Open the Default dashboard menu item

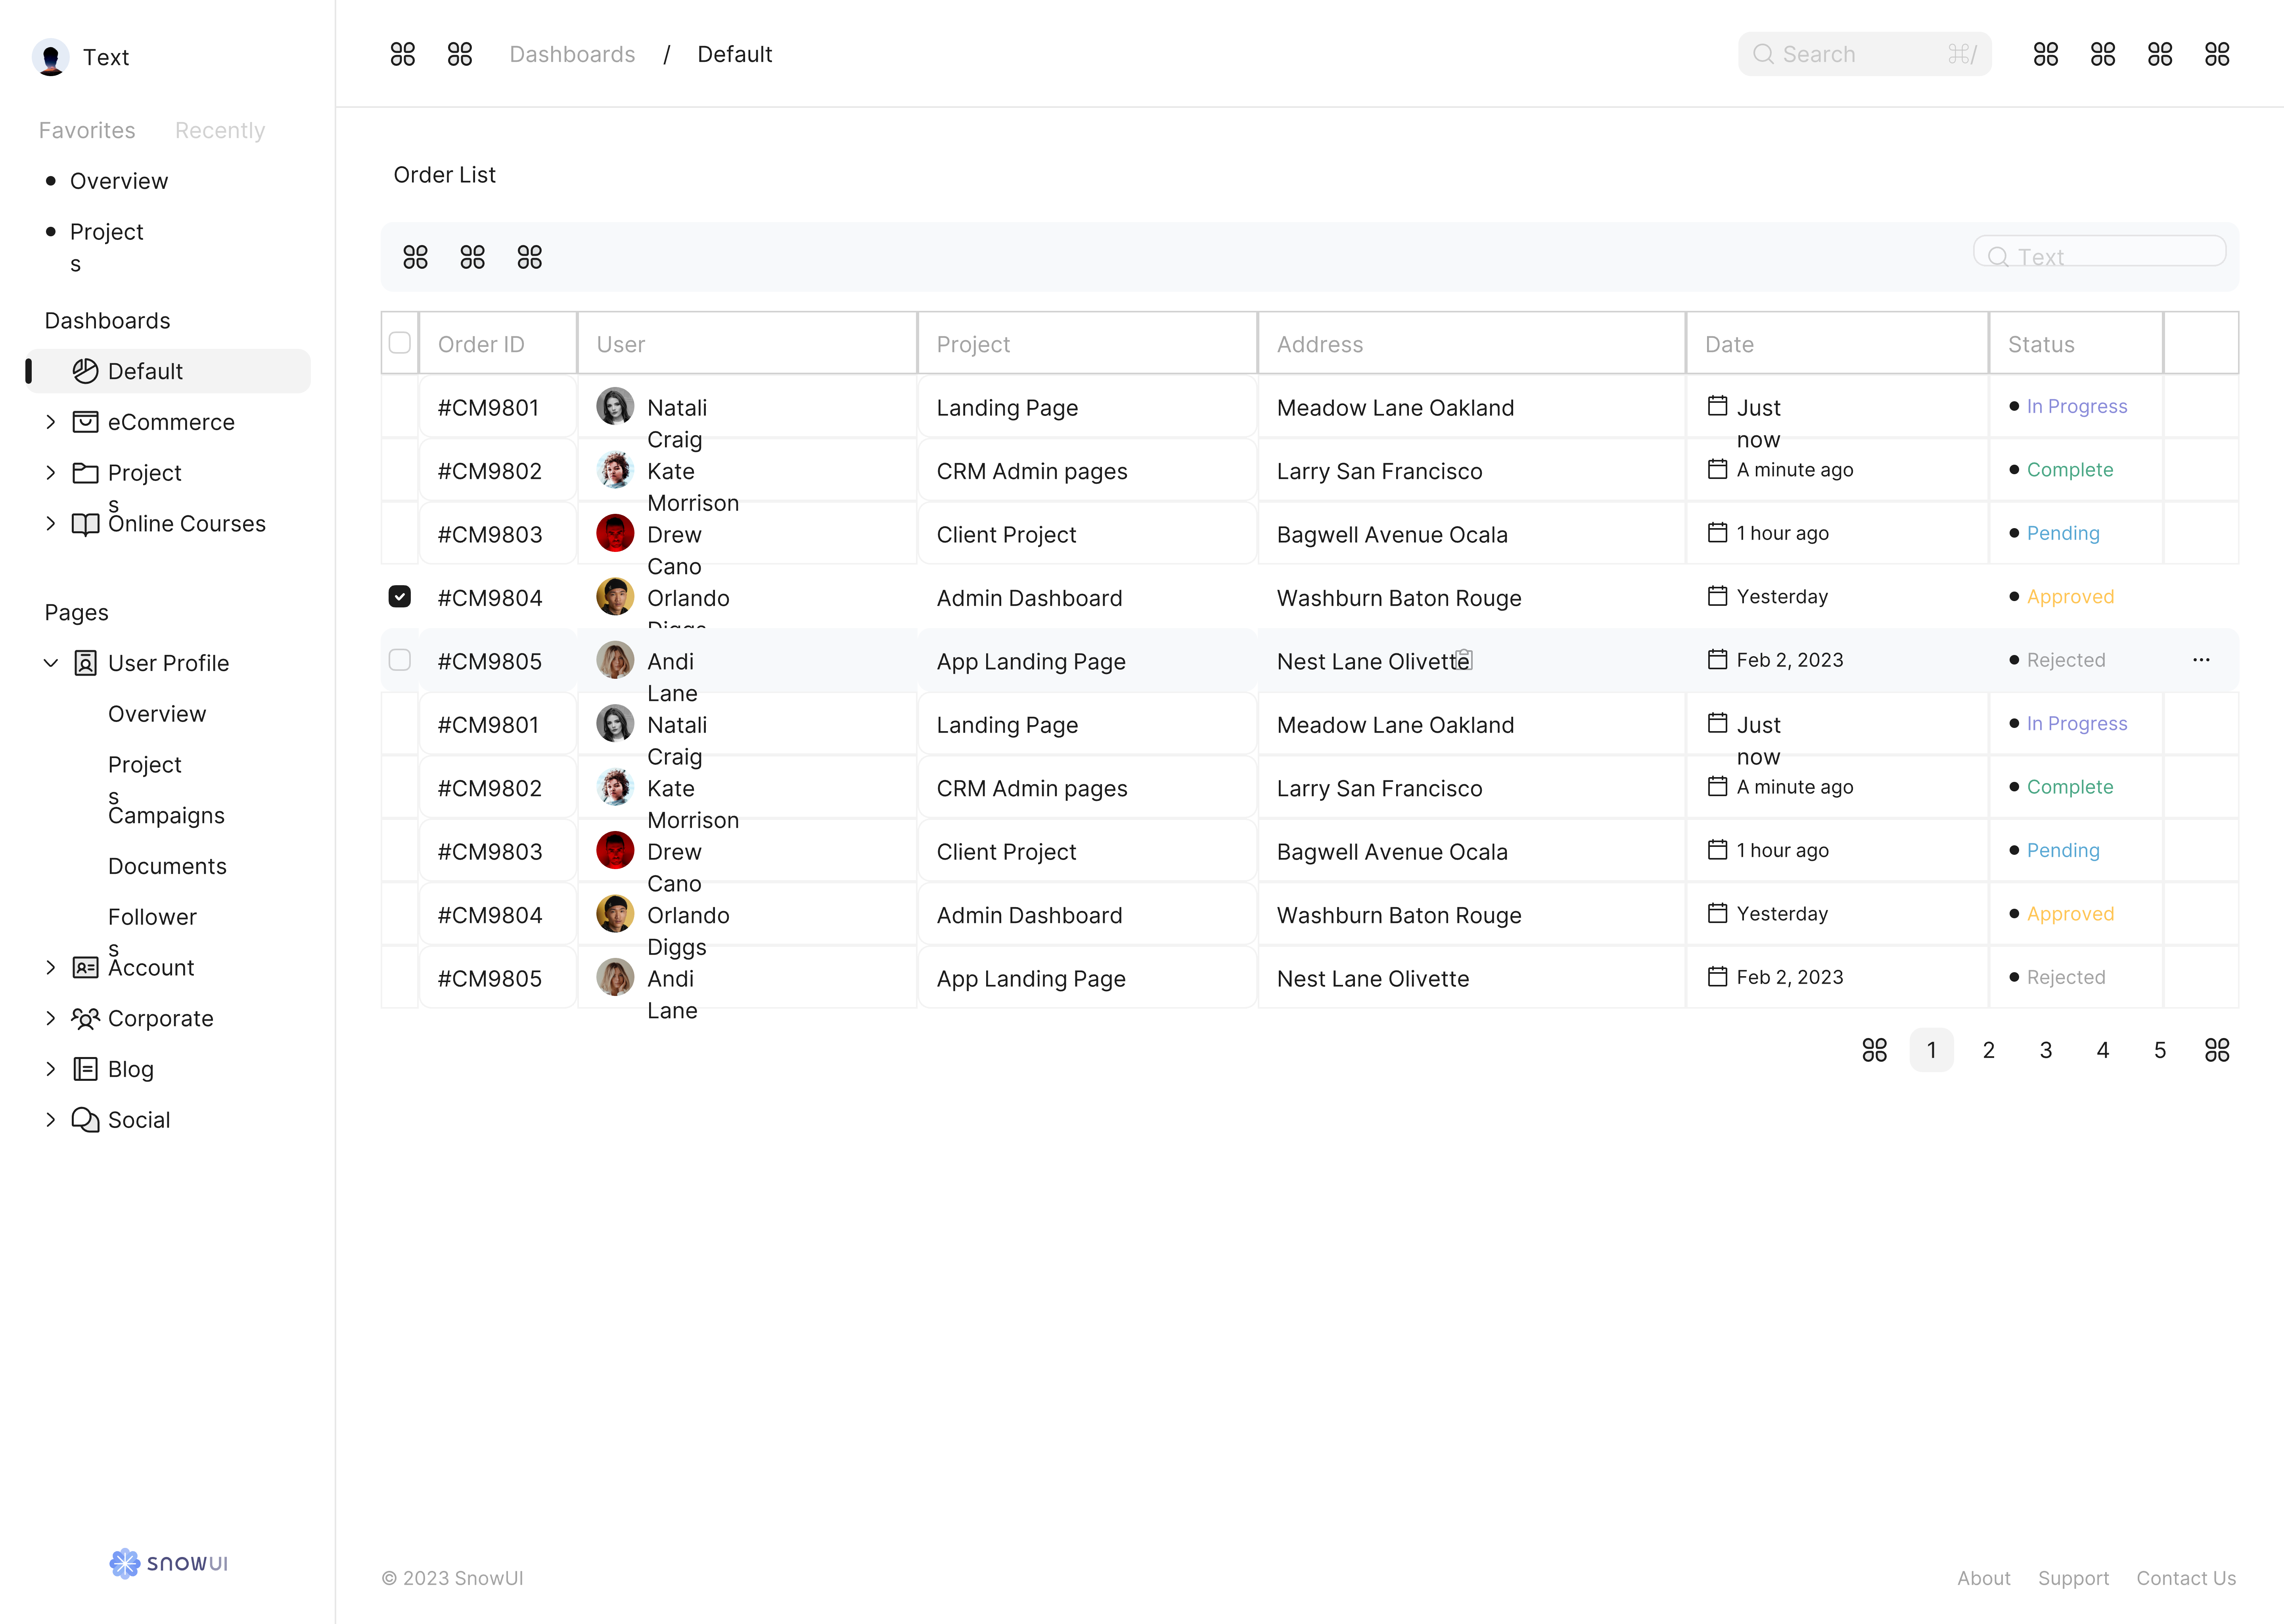pos(169,371)
